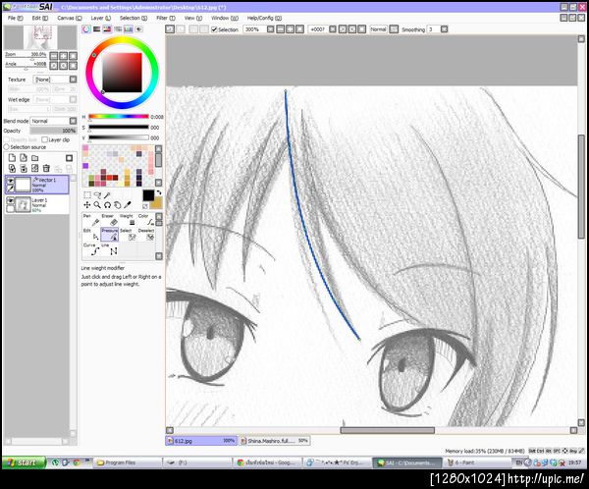
Task: Select the Edit vector tool
Action: (91, 235)
